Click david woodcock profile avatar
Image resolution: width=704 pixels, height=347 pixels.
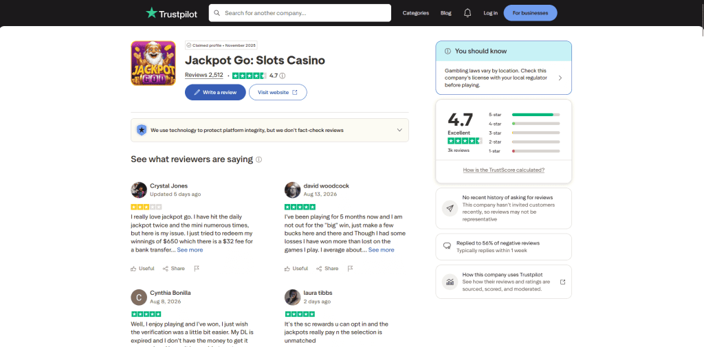pyautogui.click(x=292, y=190)
